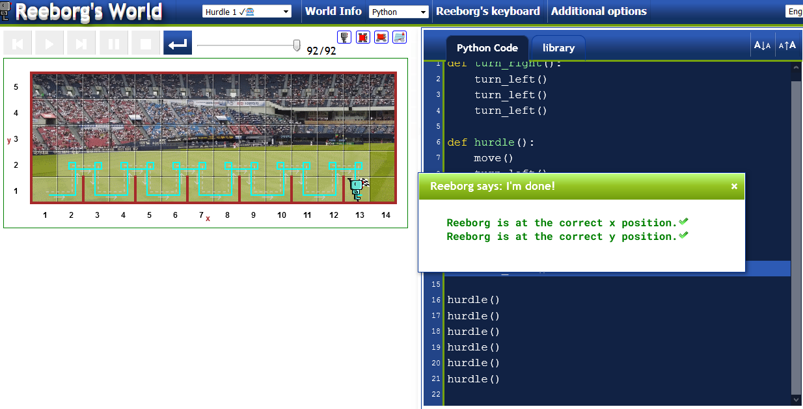The image size is (803, 409).
Task: Select the frozen blue robot icon
Action: (x=399, y=37)
